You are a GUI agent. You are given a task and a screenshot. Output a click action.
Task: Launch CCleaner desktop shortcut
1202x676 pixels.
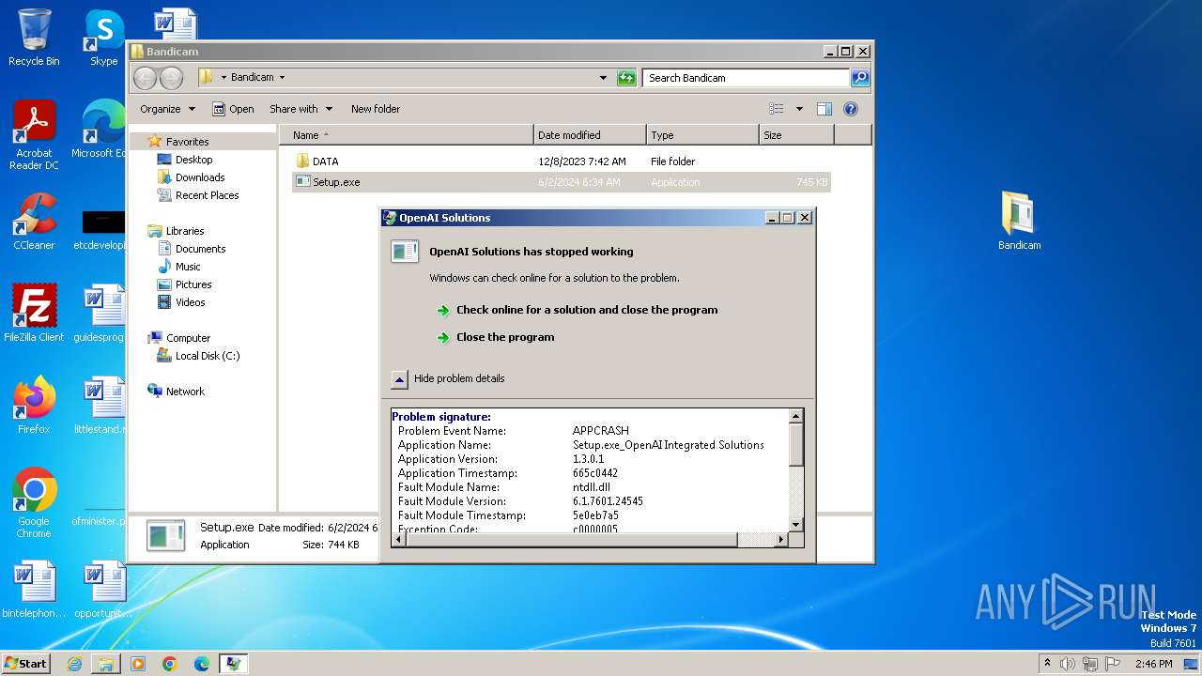tap(34, 222)
